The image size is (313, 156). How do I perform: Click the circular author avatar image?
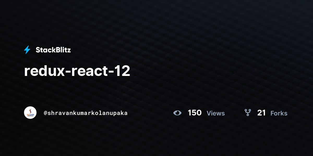30,113
